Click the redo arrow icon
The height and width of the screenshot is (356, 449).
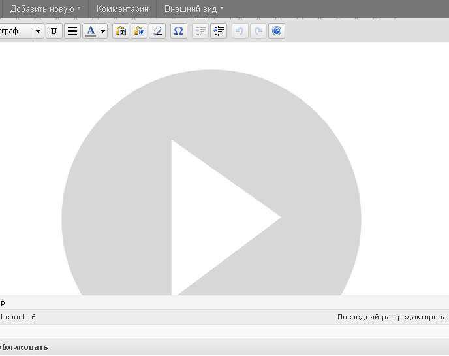[258, 31]
